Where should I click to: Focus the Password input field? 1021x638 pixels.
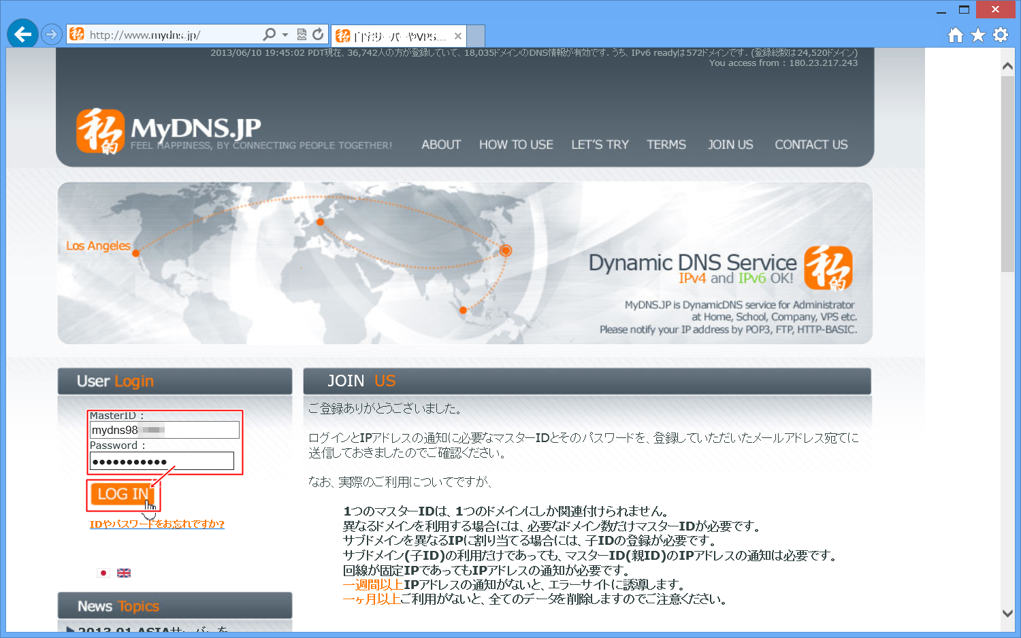coord(162,461)
